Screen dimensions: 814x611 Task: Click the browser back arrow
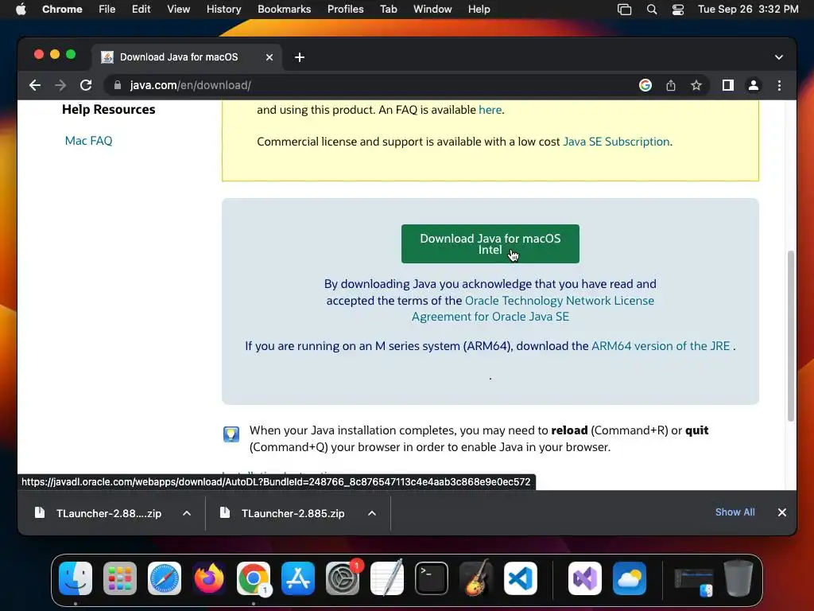35,85
